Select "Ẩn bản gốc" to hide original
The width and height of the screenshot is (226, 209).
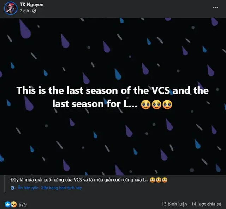point(28,188)
